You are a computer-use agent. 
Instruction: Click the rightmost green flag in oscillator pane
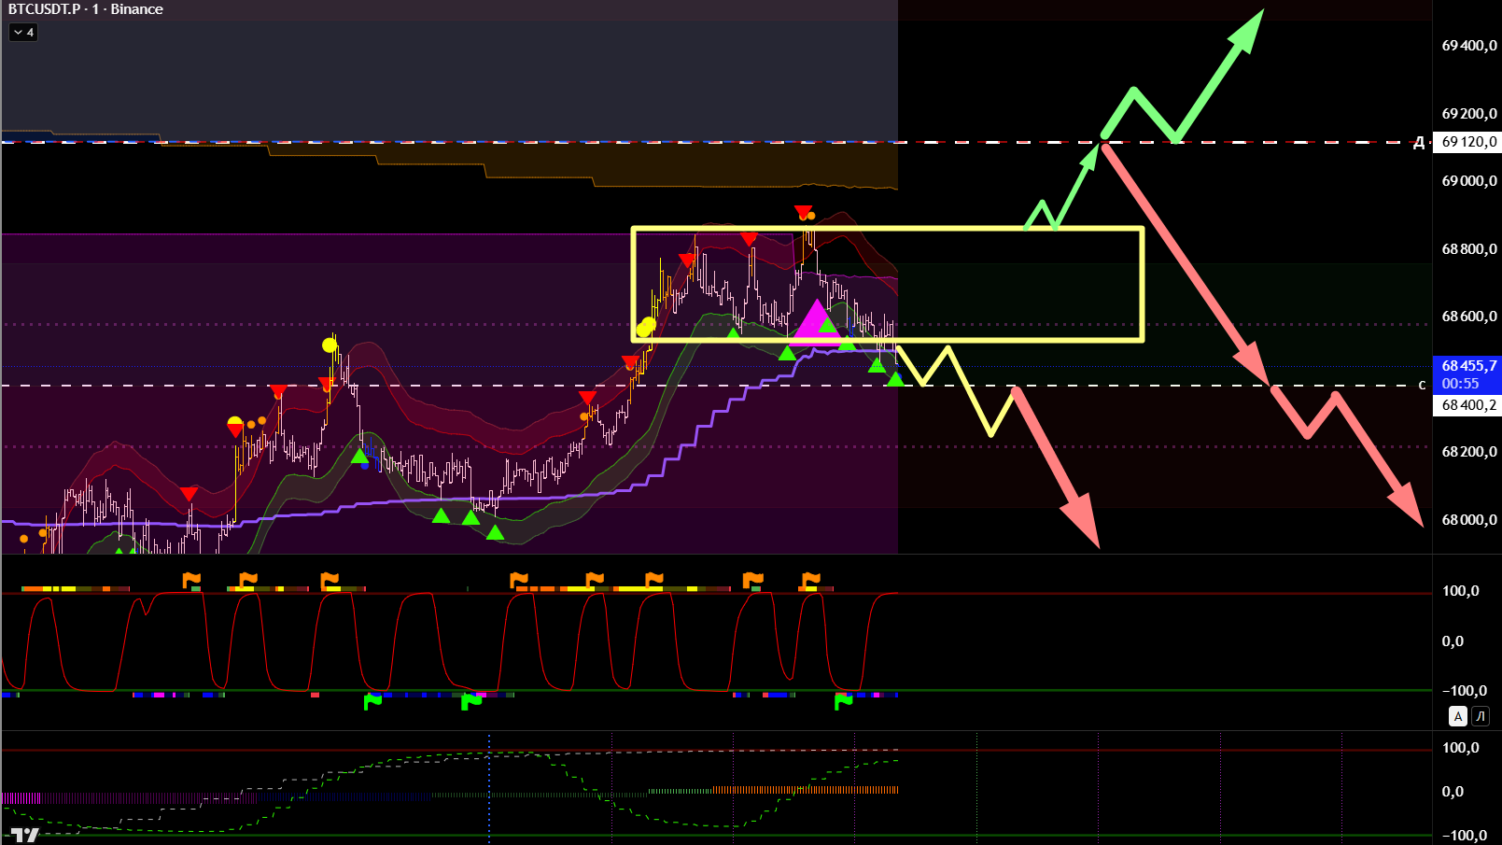click(x=843, y=701)
